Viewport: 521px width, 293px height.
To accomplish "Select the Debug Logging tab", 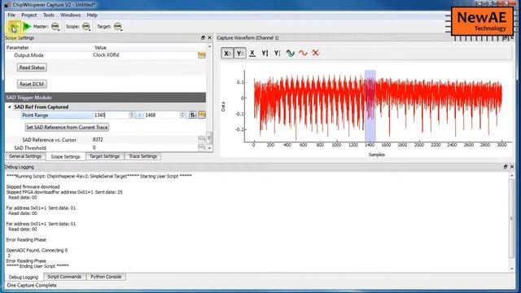I will point(24,277).
